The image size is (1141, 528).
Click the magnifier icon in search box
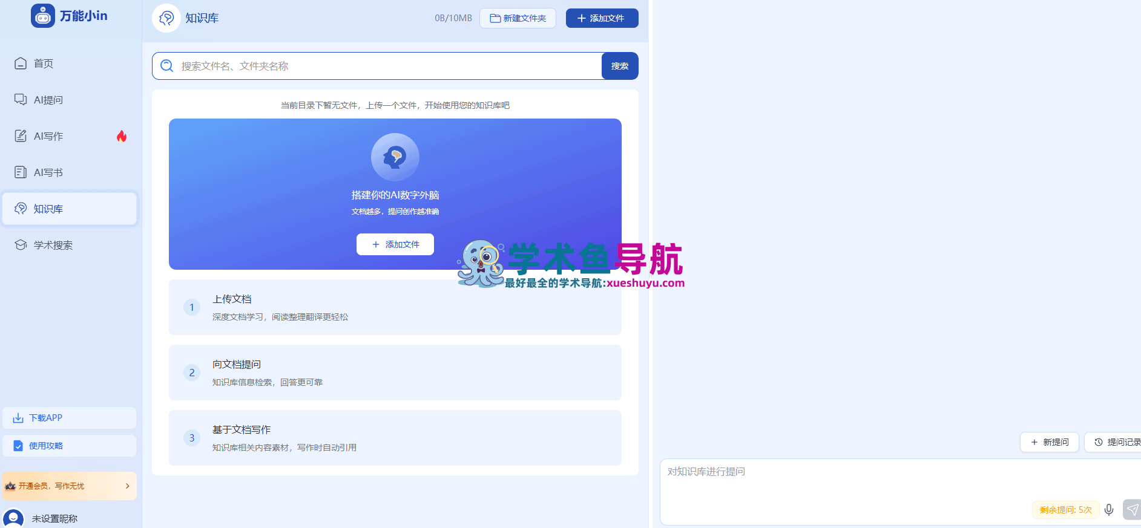pos(167,66)
